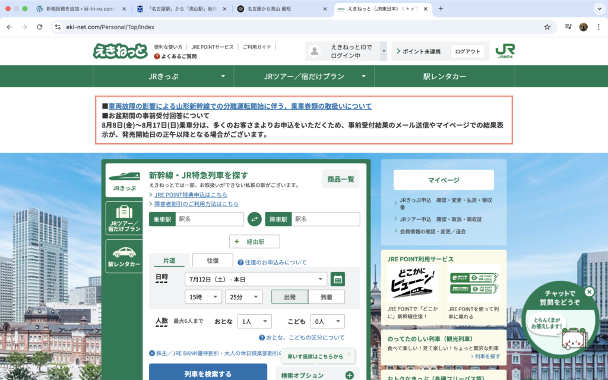This screenshot has width=608, height=380.
Task: Click the 商品一覧 button
Action: [x=340, y=179]
